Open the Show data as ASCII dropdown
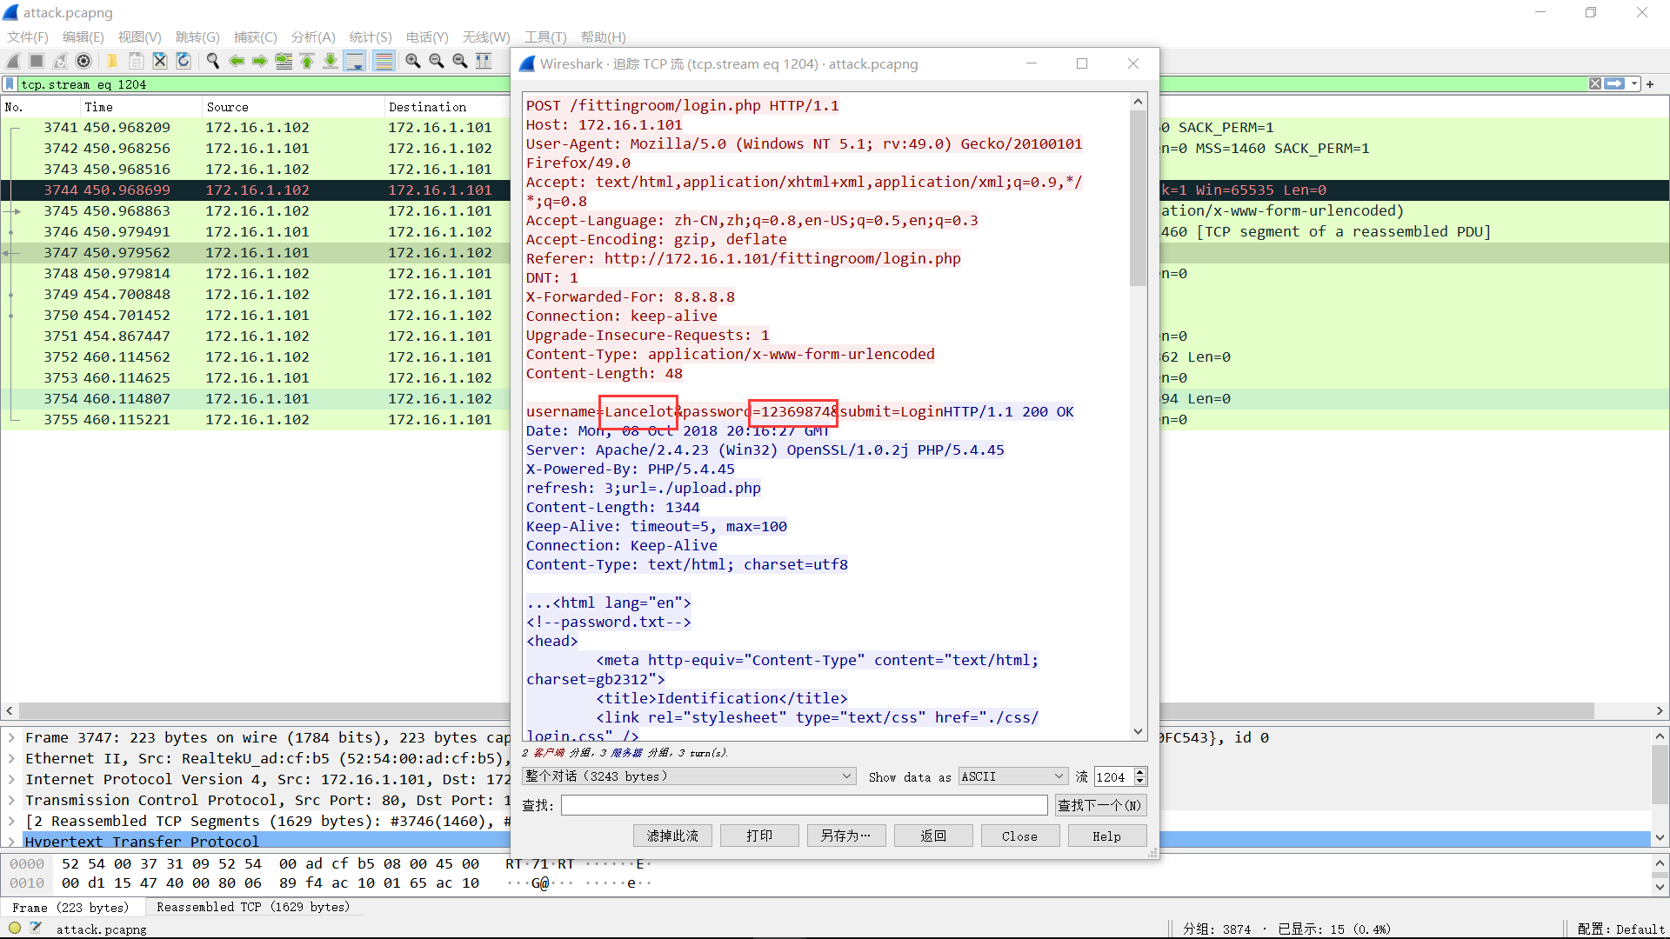1670x939 pixels. [1013, 776]
